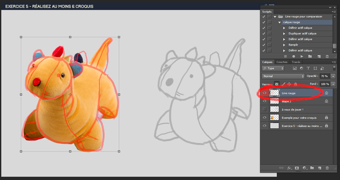Image resolution: width=340 pixels, height=180 pixels.
Task: Open the fx layer styles button
Action: click(289, 168)
